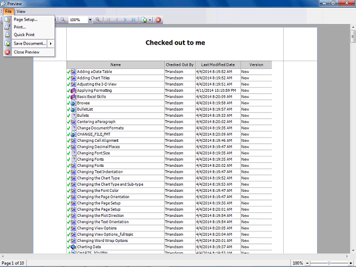The width and height of the screenshot is (356, 267).
Task: Click the Quick Print printer icon
Action: 7,34
